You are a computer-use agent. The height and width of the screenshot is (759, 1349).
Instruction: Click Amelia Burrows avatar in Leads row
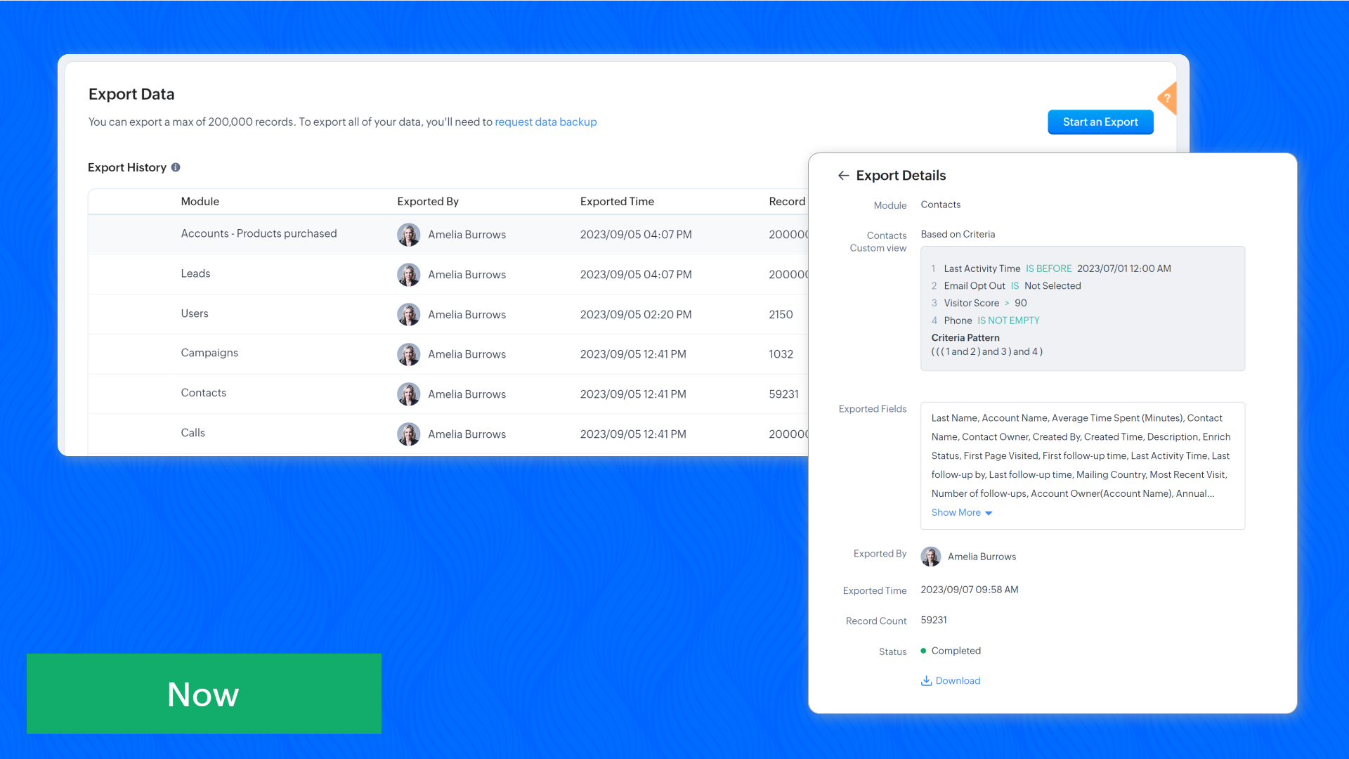pyautogui.click(x=408, y=275)
